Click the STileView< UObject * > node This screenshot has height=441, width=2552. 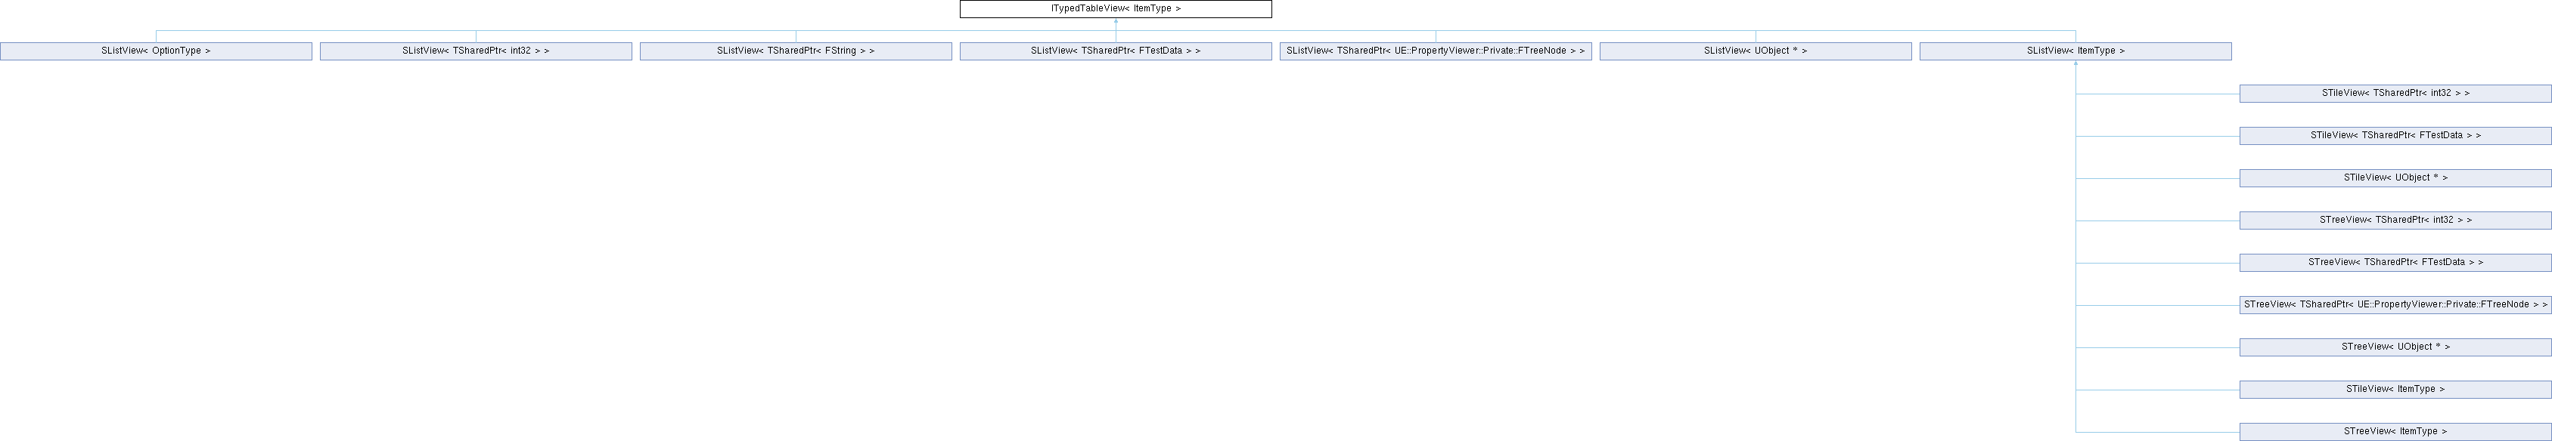tap(2395, 178)
